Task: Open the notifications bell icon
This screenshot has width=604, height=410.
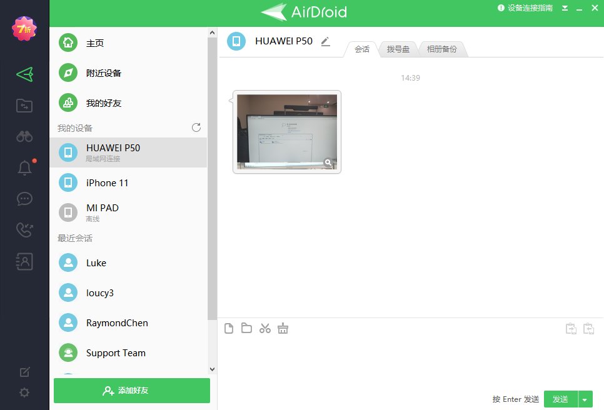Action: (24, 167)
